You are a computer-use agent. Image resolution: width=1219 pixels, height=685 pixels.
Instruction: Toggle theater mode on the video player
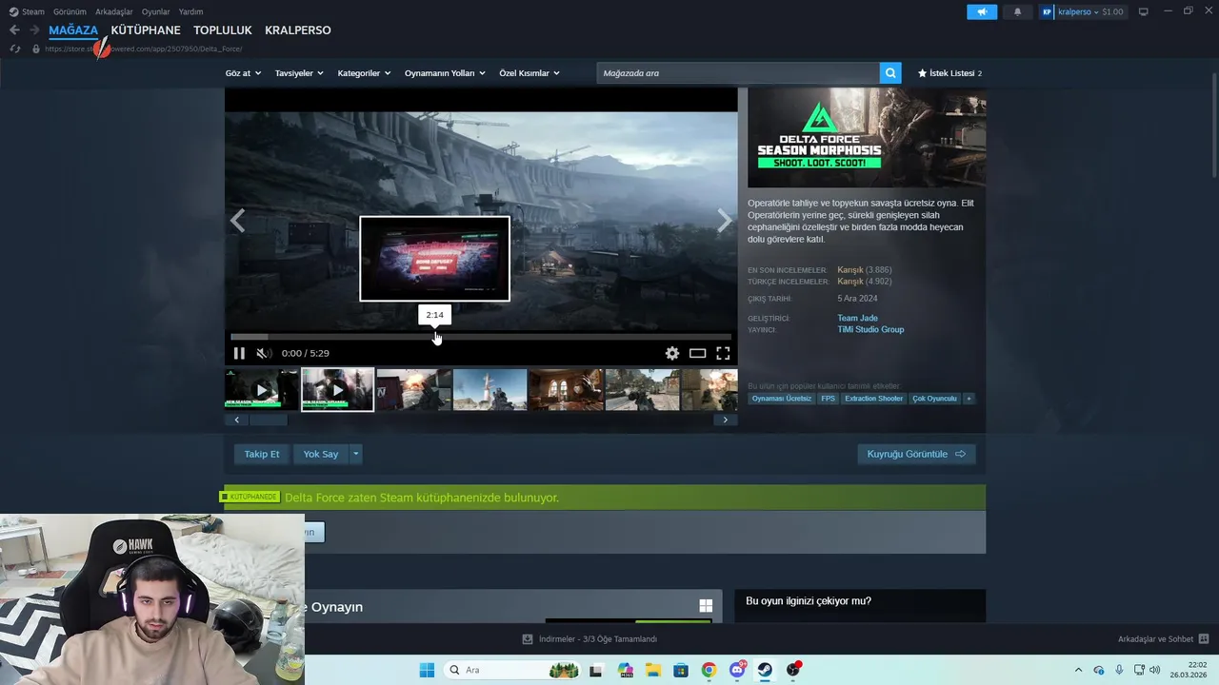point(697,353)
